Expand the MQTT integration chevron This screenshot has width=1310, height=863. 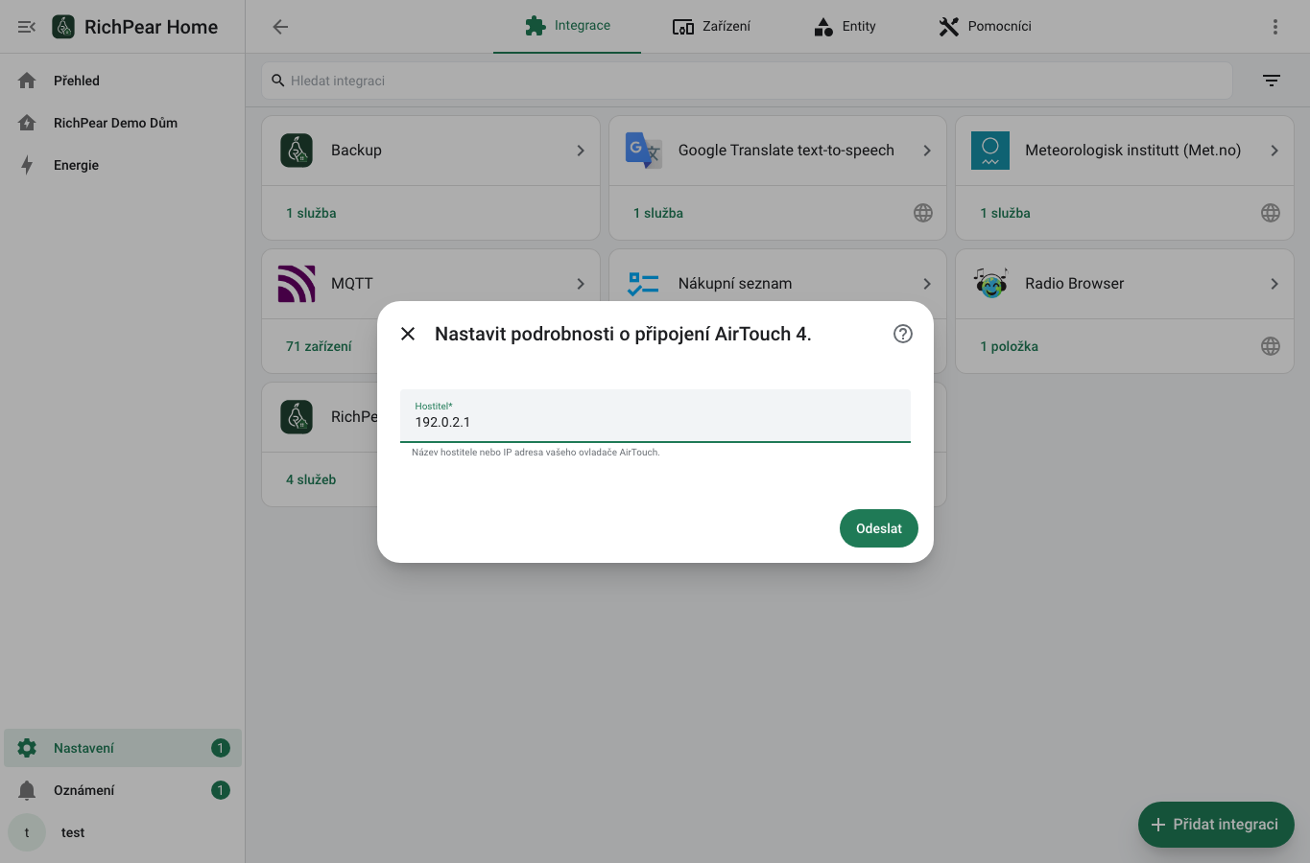click(581, 284)
